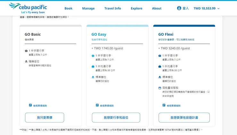Click '1 件托運行李' text in GO Easy
Image resolution: width=237 pixels, height=135 pixels.
coord(103,66)
